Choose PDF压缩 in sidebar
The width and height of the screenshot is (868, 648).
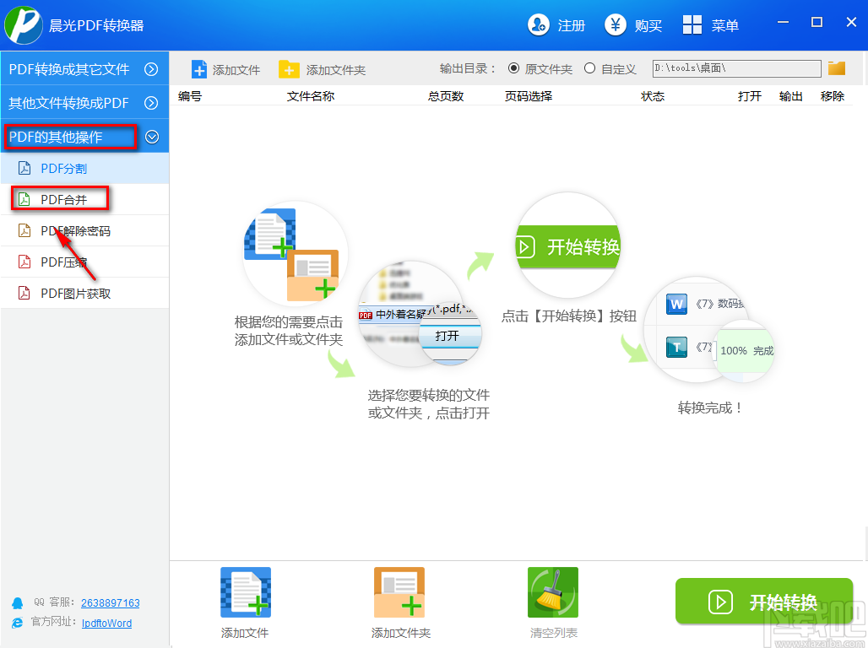coord(84,262)
